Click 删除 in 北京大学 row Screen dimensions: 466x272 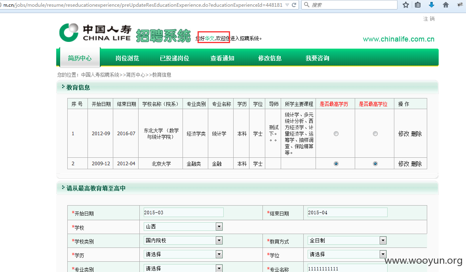coord(417,164)
